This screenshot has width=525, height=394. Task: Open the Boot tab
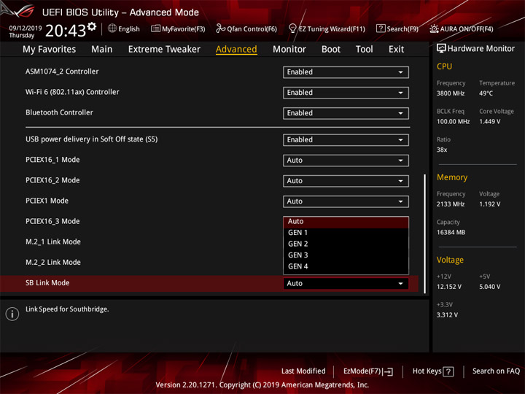pos(331,50)
